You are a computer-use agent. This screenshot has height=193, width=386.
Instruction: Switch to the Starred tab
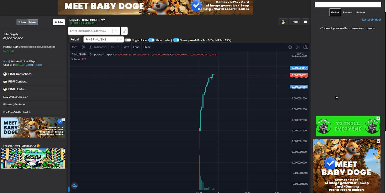coord(347,12)
